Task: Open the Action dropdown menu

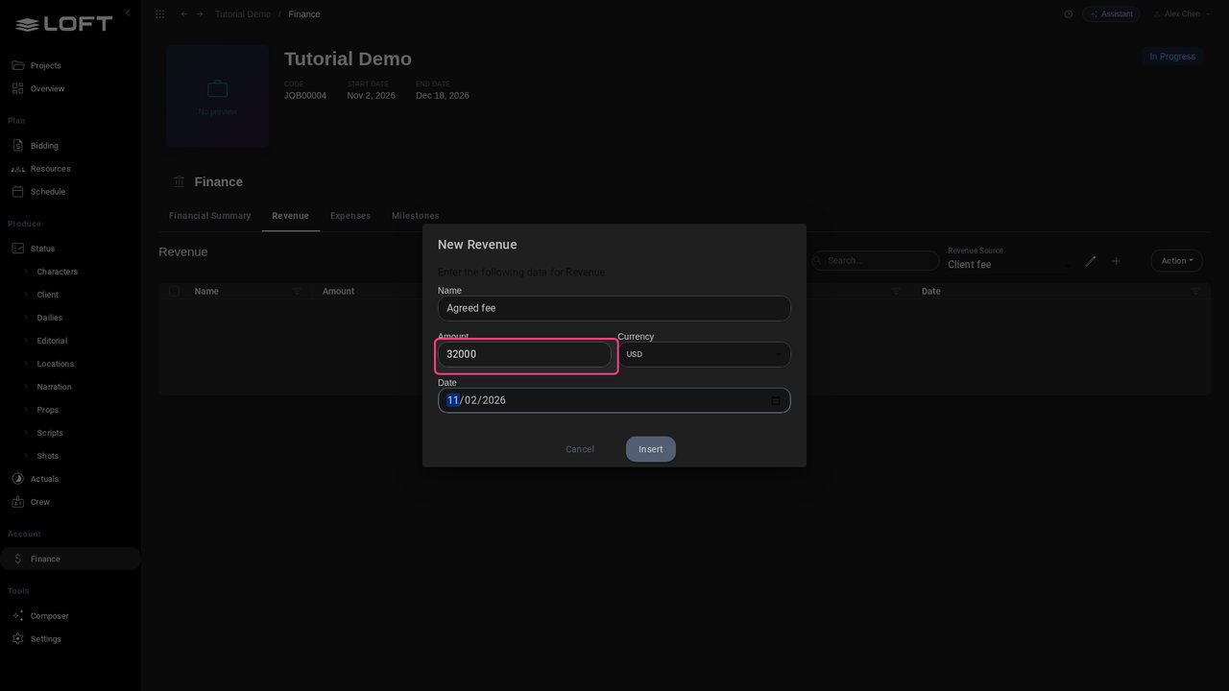Action: [1176, 260]
